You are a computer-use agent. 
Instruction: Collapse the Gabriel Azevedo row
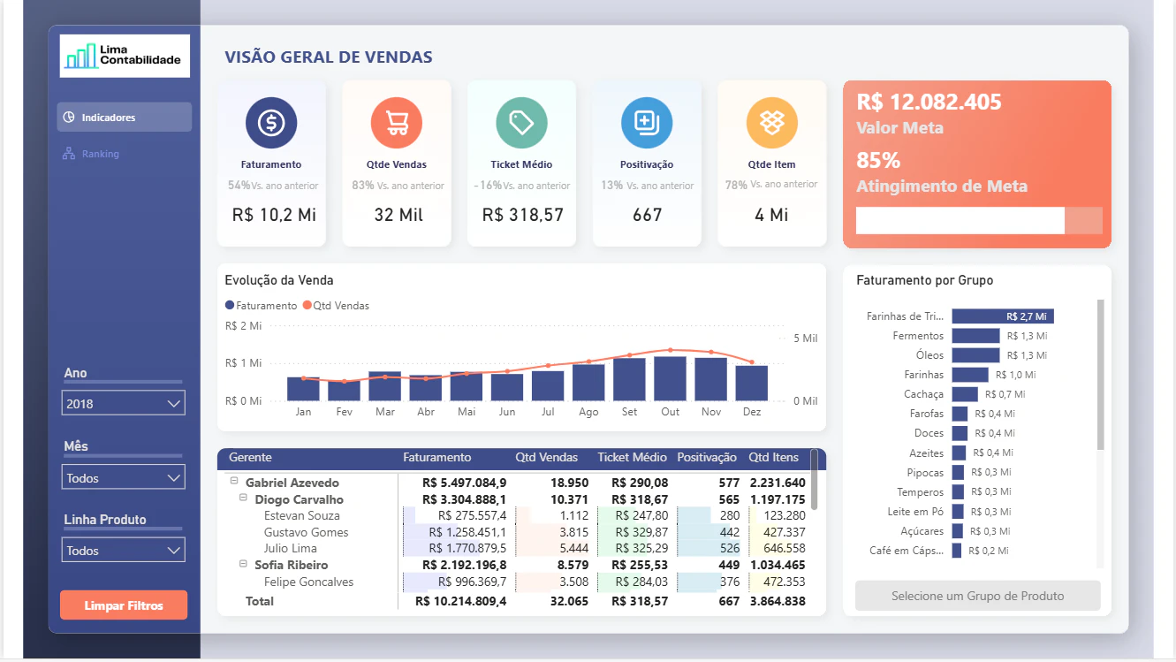click(x=234, y=482)
